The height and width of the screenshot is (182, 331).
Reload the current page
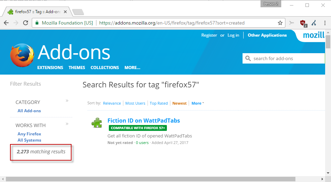click(26, 23)
